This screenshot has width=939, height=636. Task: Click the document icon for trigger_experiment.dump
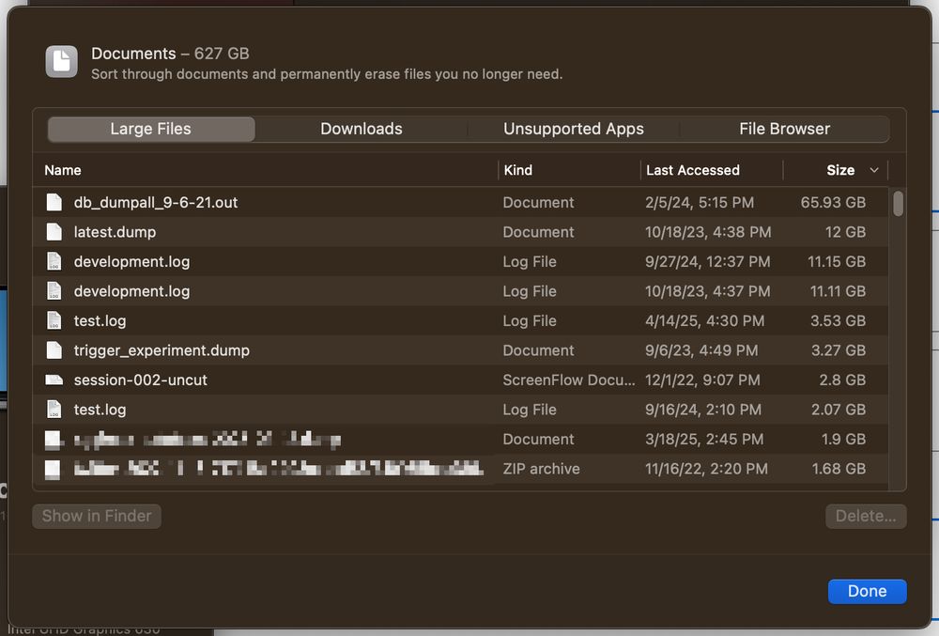click(54, 349)
